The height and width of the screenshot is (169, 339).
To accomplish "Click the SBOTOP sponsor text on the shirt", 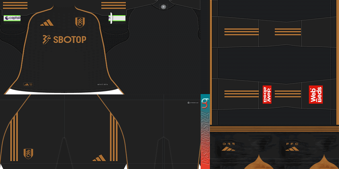I will point(70,40).
